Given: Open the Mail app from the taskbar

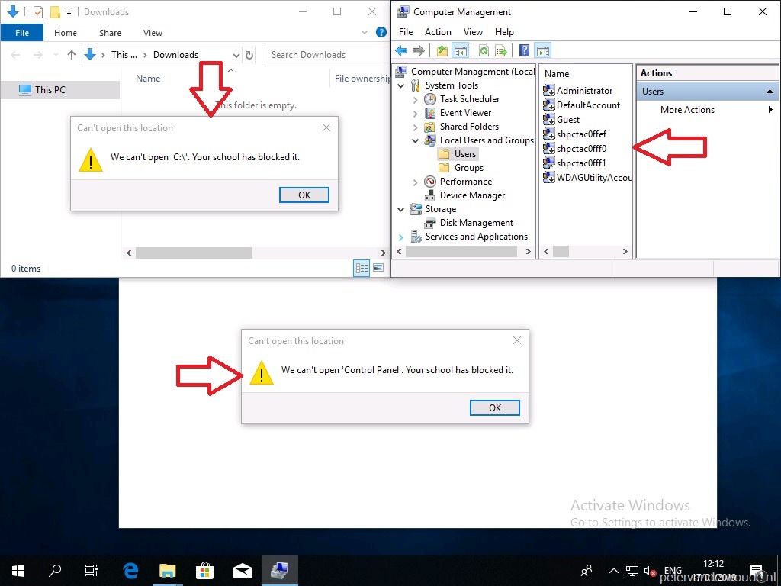Looking at the screenshot, I should 243,570.
